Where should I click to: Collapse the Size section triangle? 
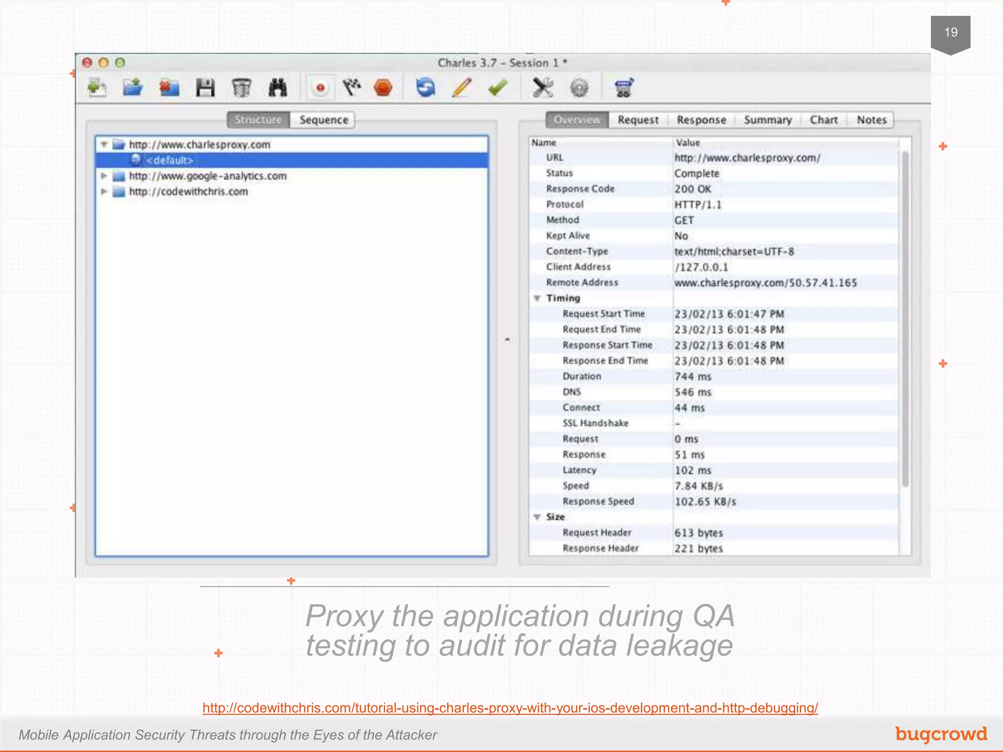[537, 517]
